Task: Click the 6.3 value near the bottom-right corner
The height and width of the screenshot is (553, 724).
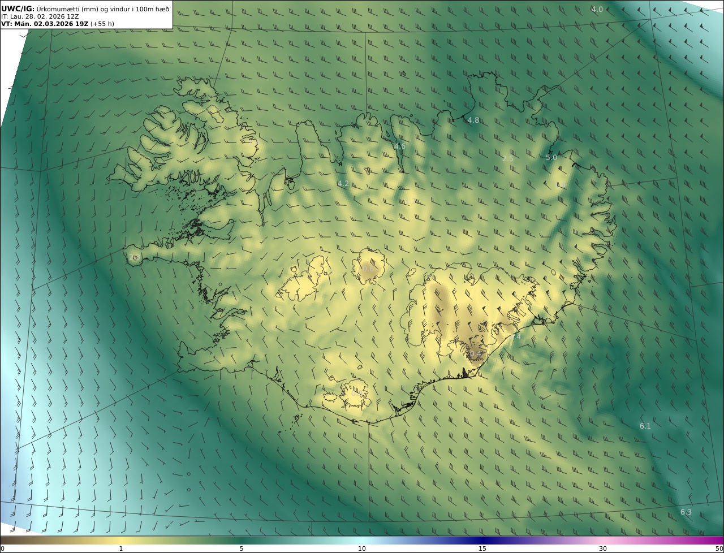Action: click(x=686, y=512)
